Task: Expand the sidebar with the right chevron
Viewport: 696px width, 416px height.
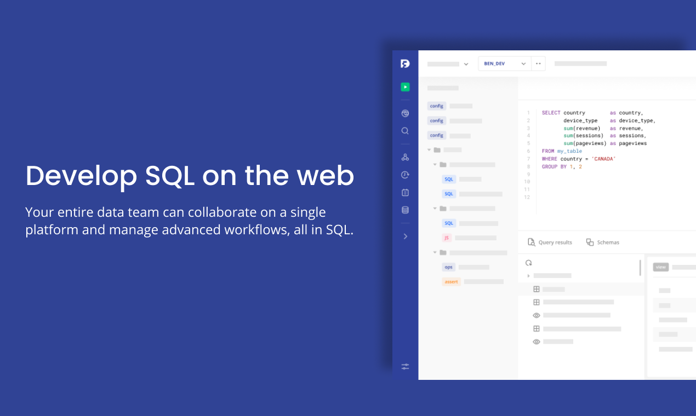Action: (x=405, y=236)
